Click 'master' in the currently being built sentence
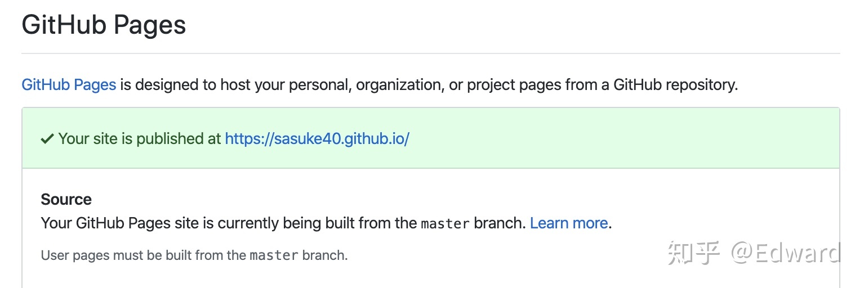The image size is (864, 288). click(445, 224)
